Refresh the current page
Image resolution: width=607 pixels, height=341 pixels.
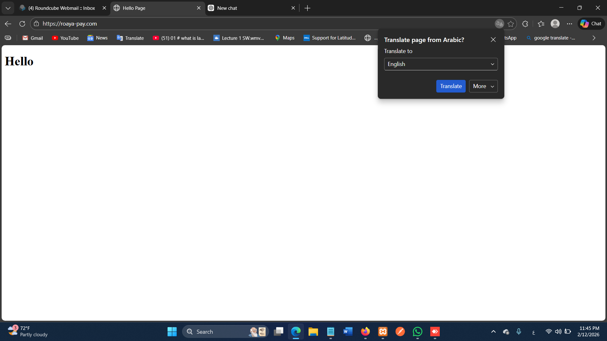coord(22,24)
